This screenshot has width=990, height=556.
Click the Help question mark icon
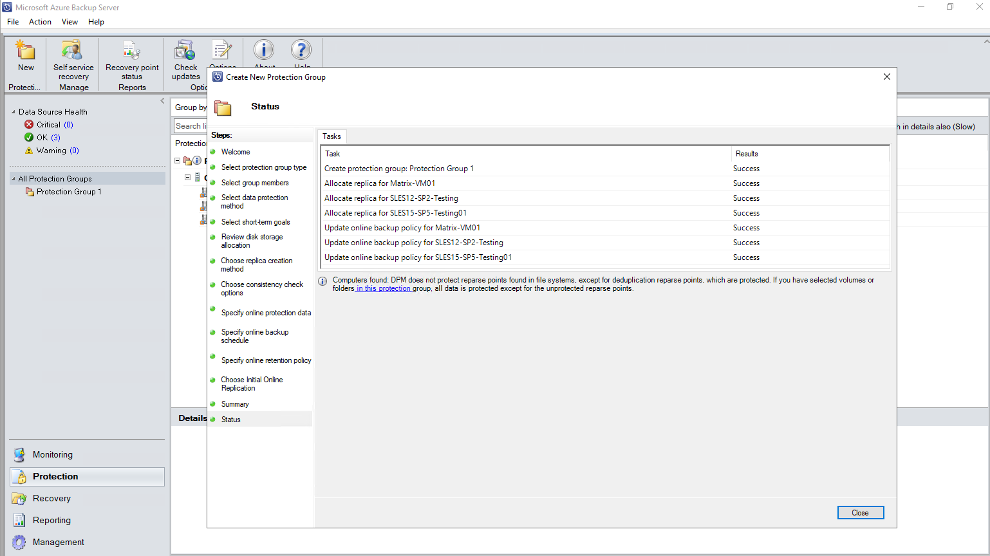coord(301,50)
